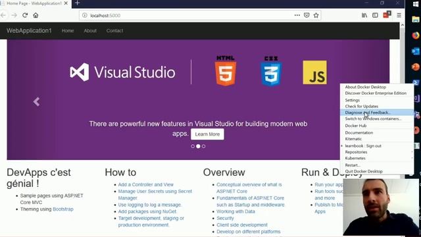
Task: Open the Contact page
Action: pyautogui.click(x=114, y=31)
